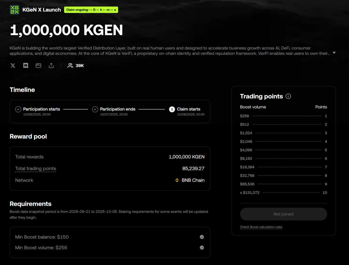This screenshot has width=349, height=265.
Task: Open the Discord social icon
Action: [x=26, y=66]
